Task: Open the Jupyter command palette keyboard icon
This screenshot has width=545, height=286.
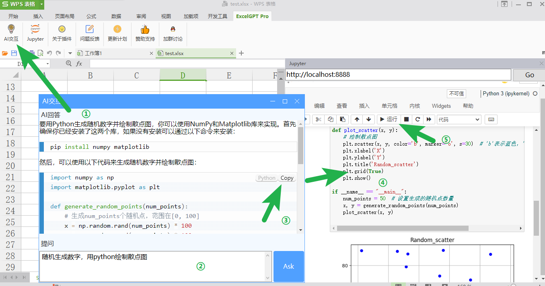Action: tap(491, 119)
